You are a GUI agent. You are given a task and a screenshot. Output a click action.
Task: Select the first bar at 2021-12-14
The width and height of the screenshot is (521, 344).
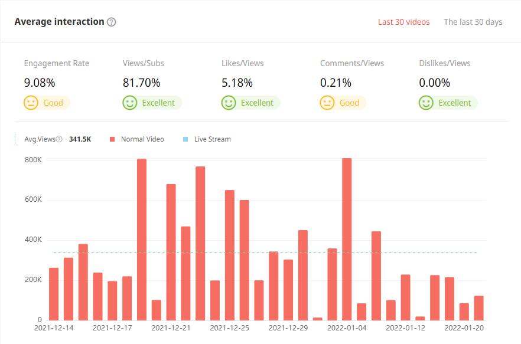[x=54, y=294]
